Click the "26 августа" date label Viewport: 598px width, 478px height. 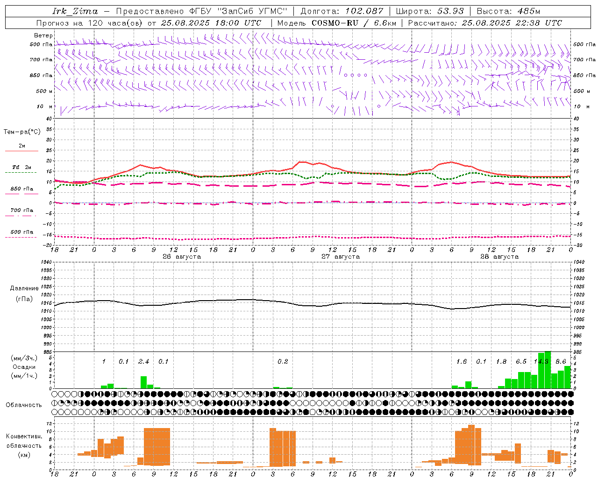[x=182, y=257]
